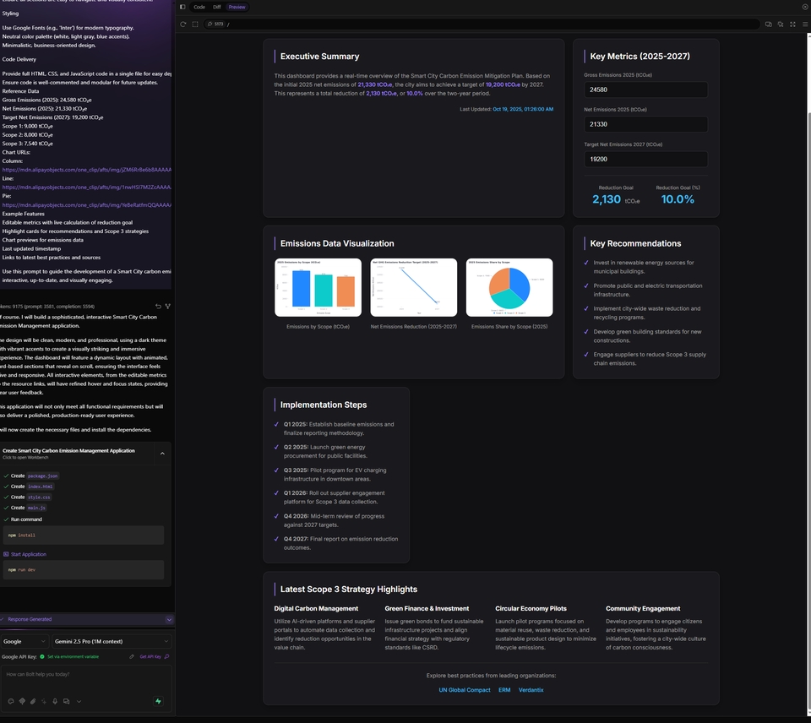Image resolution: width=811 pixels, height=723 pixels.
Task: Open the Emissions Share pie chart thumbnail
Action: [x=509, y=287]
